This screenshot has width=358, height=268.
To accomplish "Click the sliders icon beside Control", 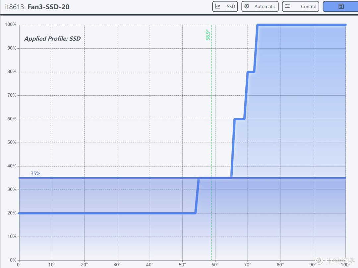I will coord(287,6).
